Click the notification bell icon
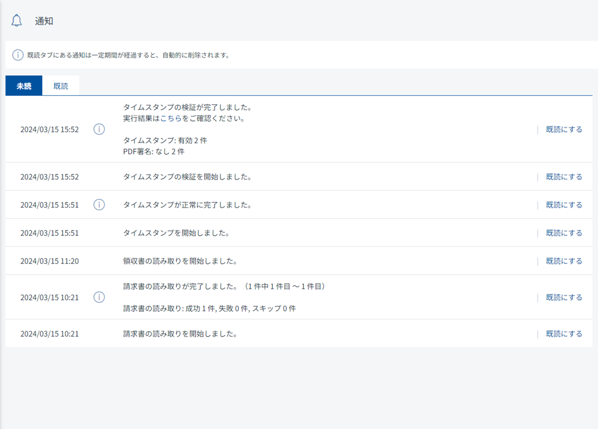This screenshot has height=429, width=598. 17,21
